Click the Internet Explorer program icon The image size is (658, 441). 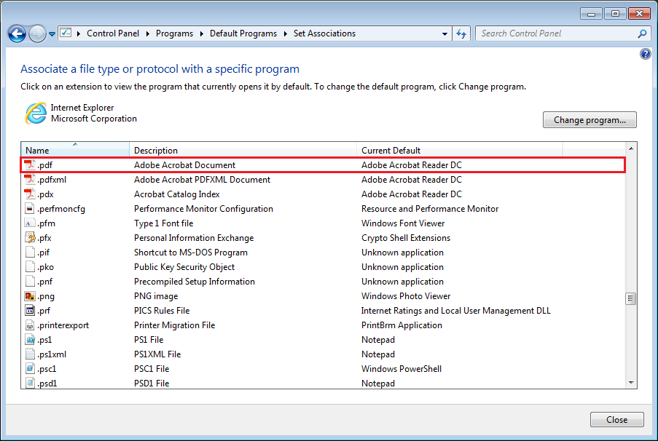[36, 114]
